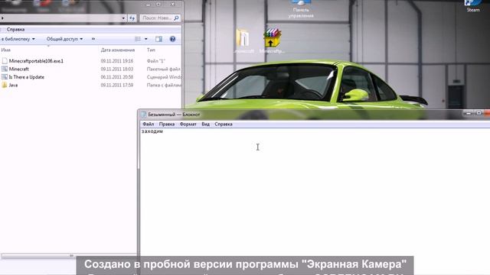Click the Minecraft batch file icon

(x=5, y=69)
